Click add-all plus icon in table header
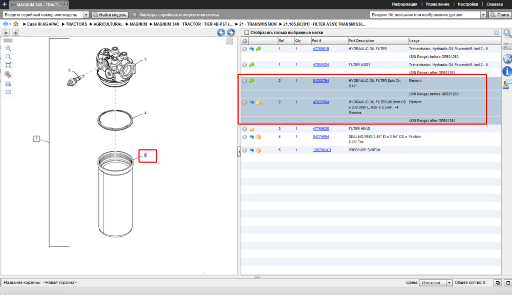 click(245, 41)
